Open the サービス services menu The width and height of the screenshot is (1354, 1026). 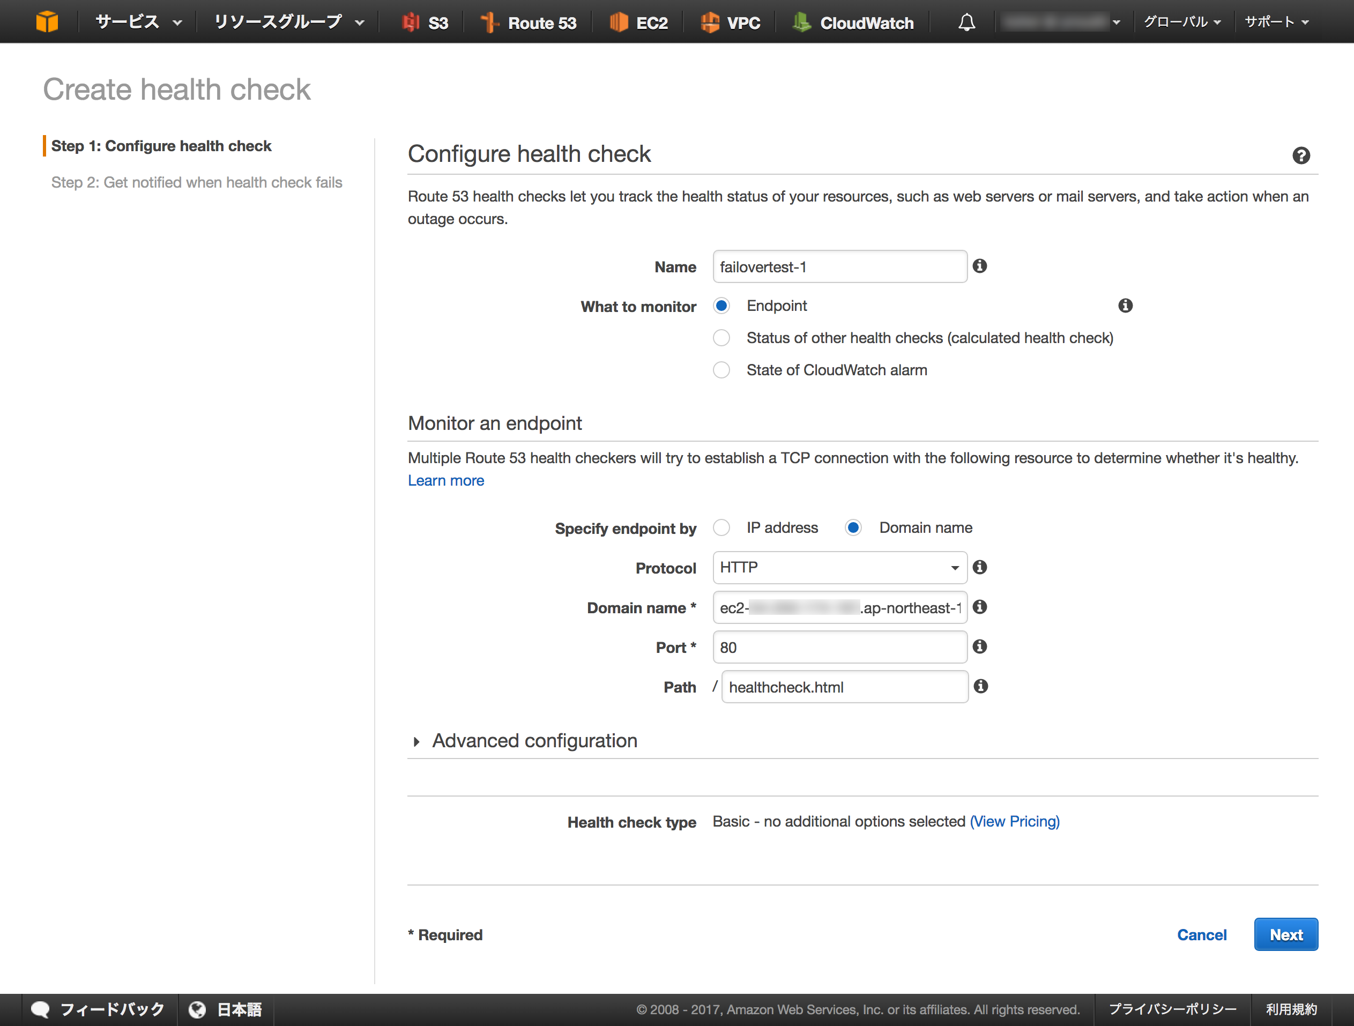coord(138,23)
